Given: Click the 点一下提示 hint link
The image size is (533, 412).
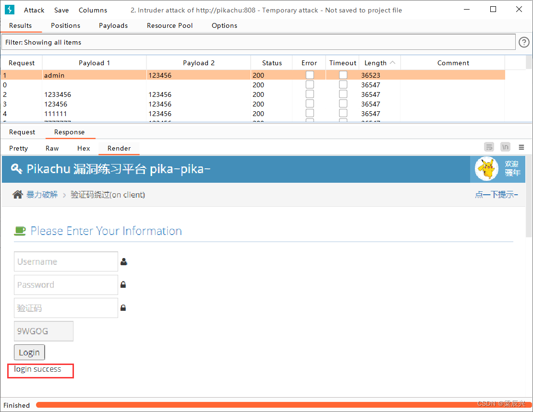Looking at the screenshot, I should tap(497, 194).
